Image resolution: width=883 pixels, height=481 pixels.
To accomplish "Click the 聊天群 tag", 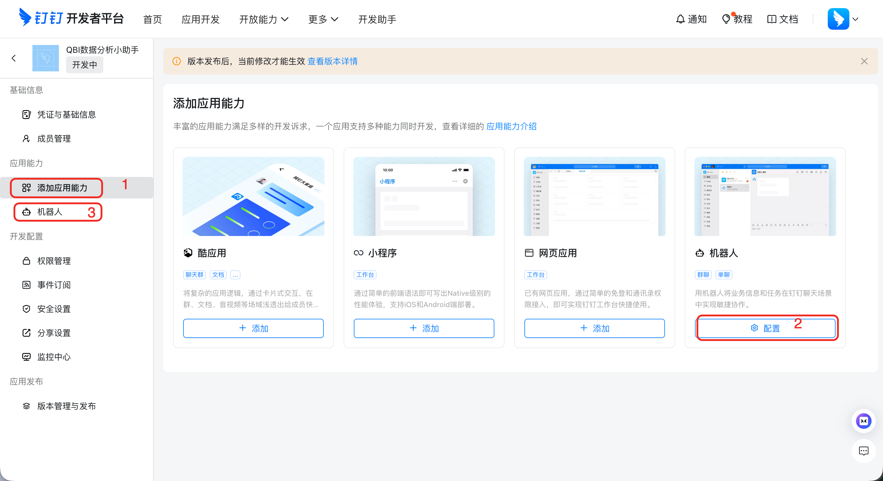I will pos(194,275).
